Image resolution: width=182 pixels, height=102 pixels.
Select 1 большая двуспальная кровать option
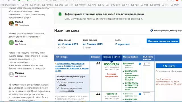coord(57,88)
